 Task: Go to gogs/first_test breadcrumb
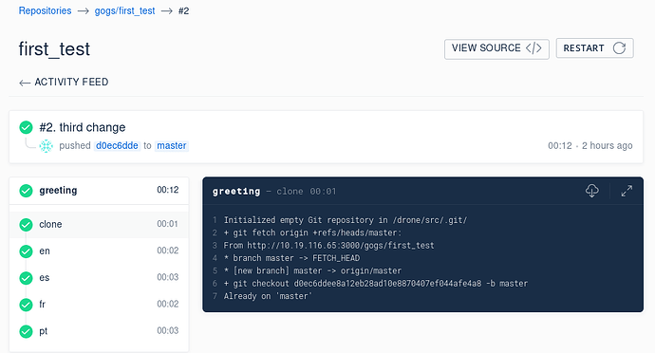(125, 10)
